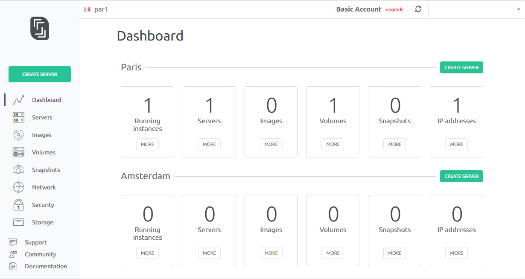Click More under Amsterdam Servers
The image size is (525, 279).
[x=209, y=253]
